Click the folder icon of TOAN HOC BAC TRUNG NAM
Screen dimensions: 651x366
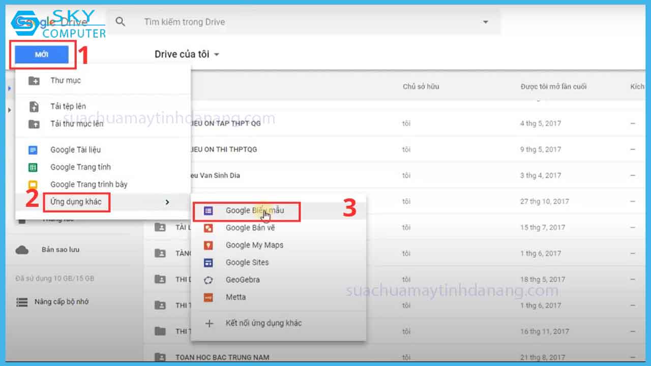click(160, 357)
